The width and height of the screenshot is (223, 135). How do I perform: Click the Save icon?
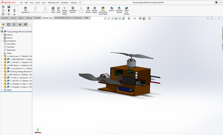point(9,7)
